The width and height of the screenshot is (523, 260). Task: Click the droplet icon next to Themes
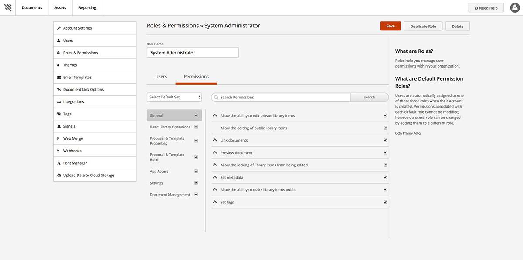(x=59, y=65)
